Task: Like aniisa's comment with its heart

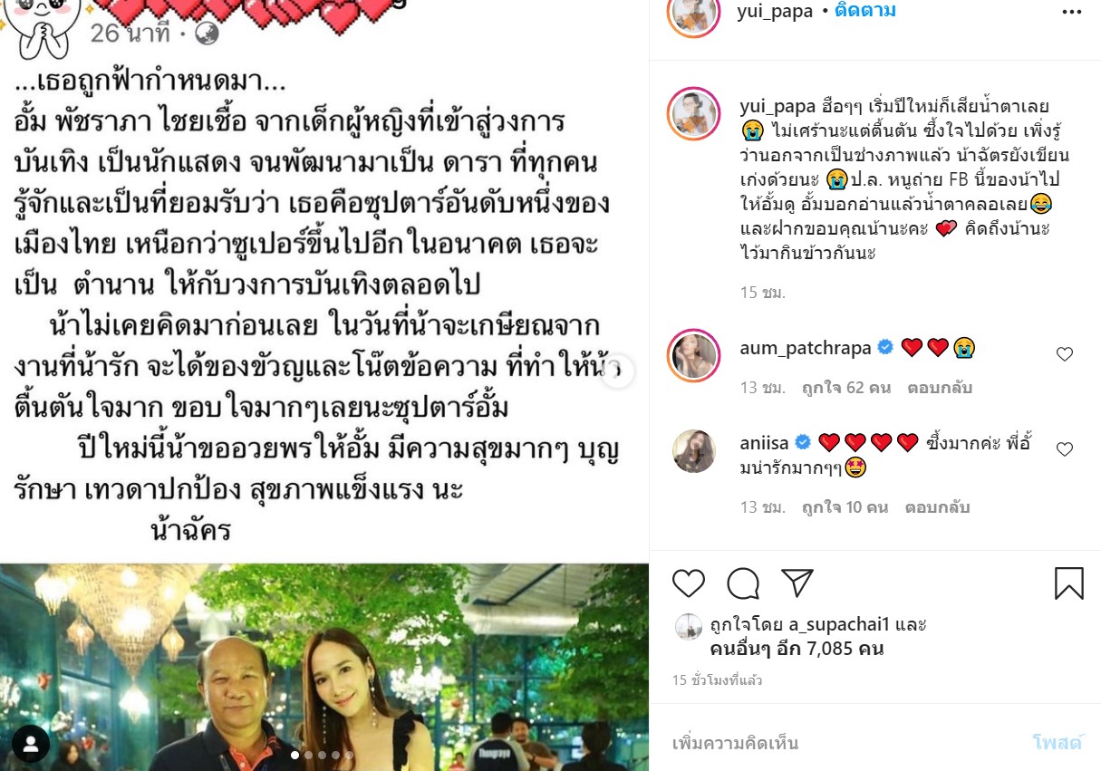Action: (1065, 448)
